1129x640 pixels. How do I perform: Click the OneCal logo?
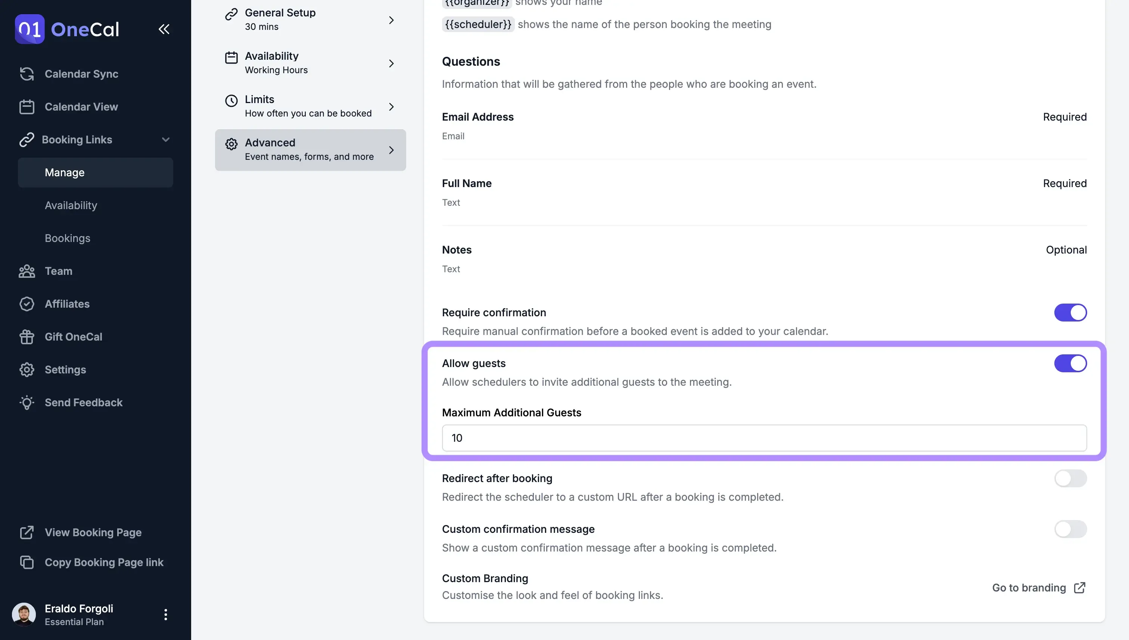[67, 29]
